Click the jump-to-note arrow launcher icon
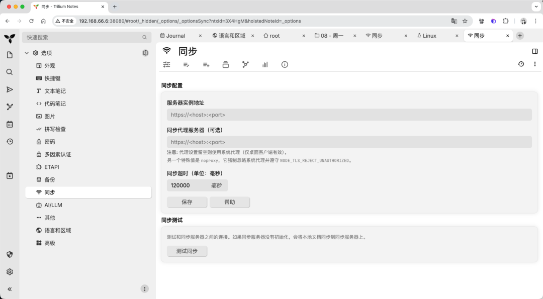The height and width of the screenshot is (299, 543). 10,89
